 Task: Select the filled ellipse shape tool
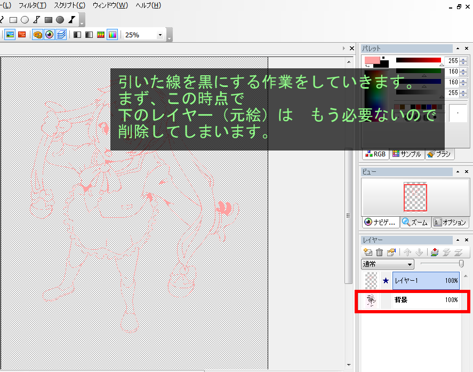[60, 20]
